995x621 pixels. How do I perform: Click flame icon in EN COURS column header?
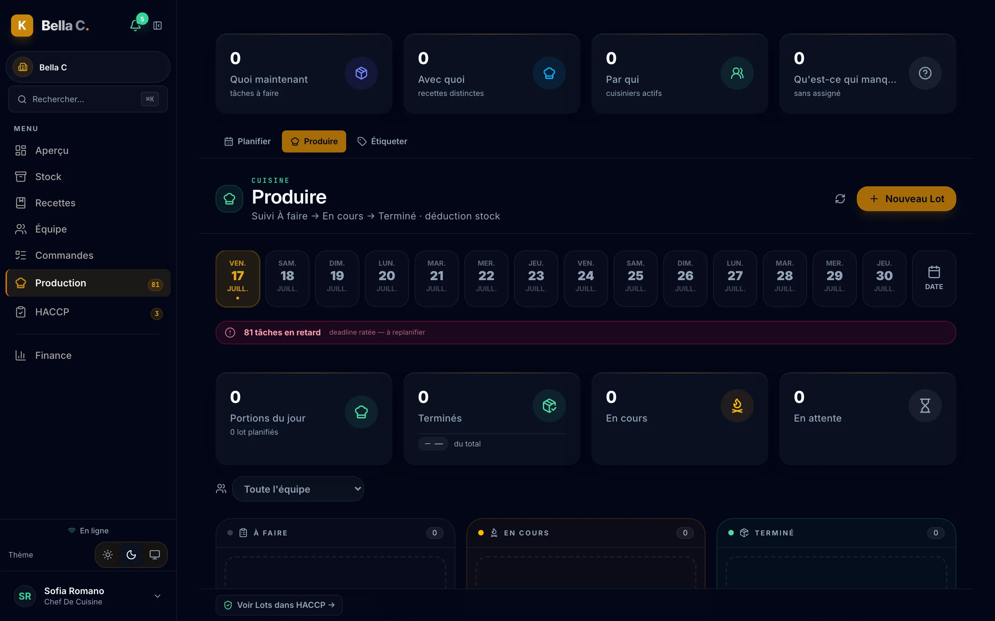(x=494, y=533)
